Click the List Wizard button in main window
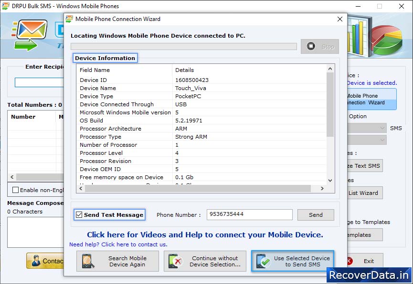Image resolution: width=413 pixels, height=284 pixels. pos(365,193)
